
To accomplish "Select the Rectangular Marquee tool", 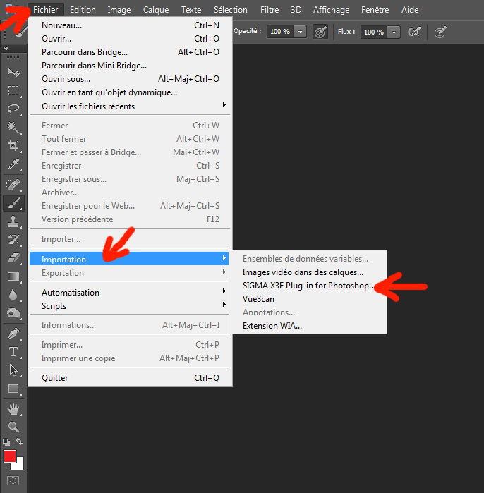I will click(13, 90).
